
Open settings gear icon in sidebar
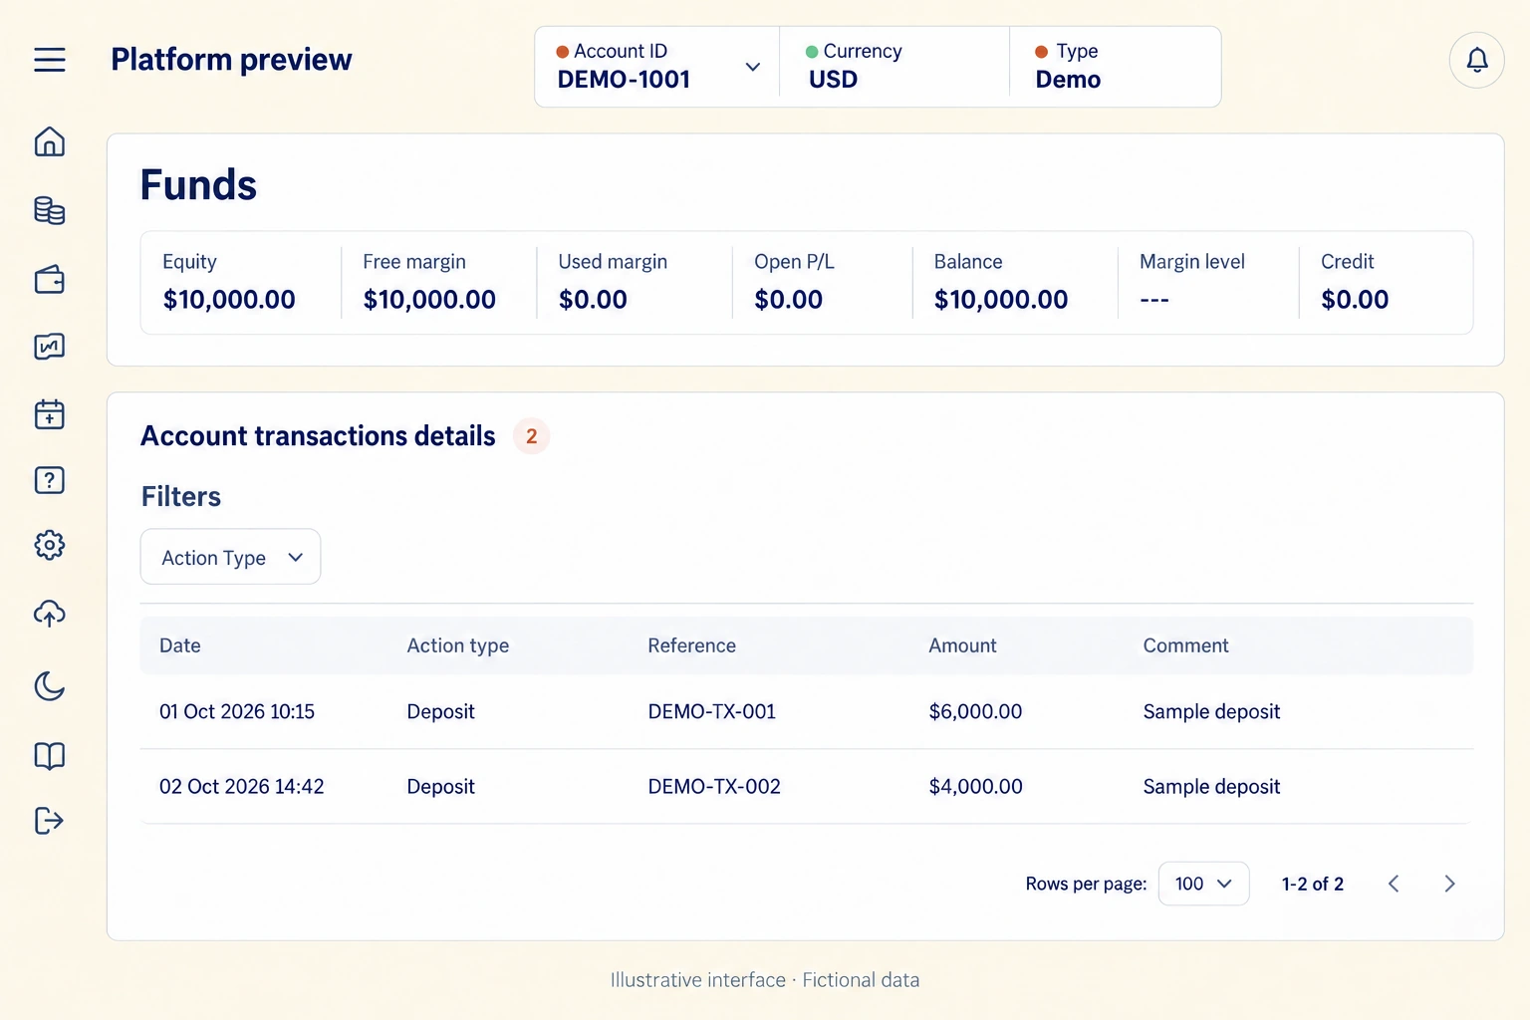click(50, 545)
